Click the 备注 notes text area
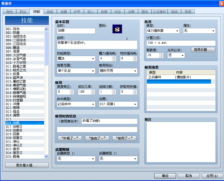The image size is (224, 181). pyautogui.click(x=181, y=142)
